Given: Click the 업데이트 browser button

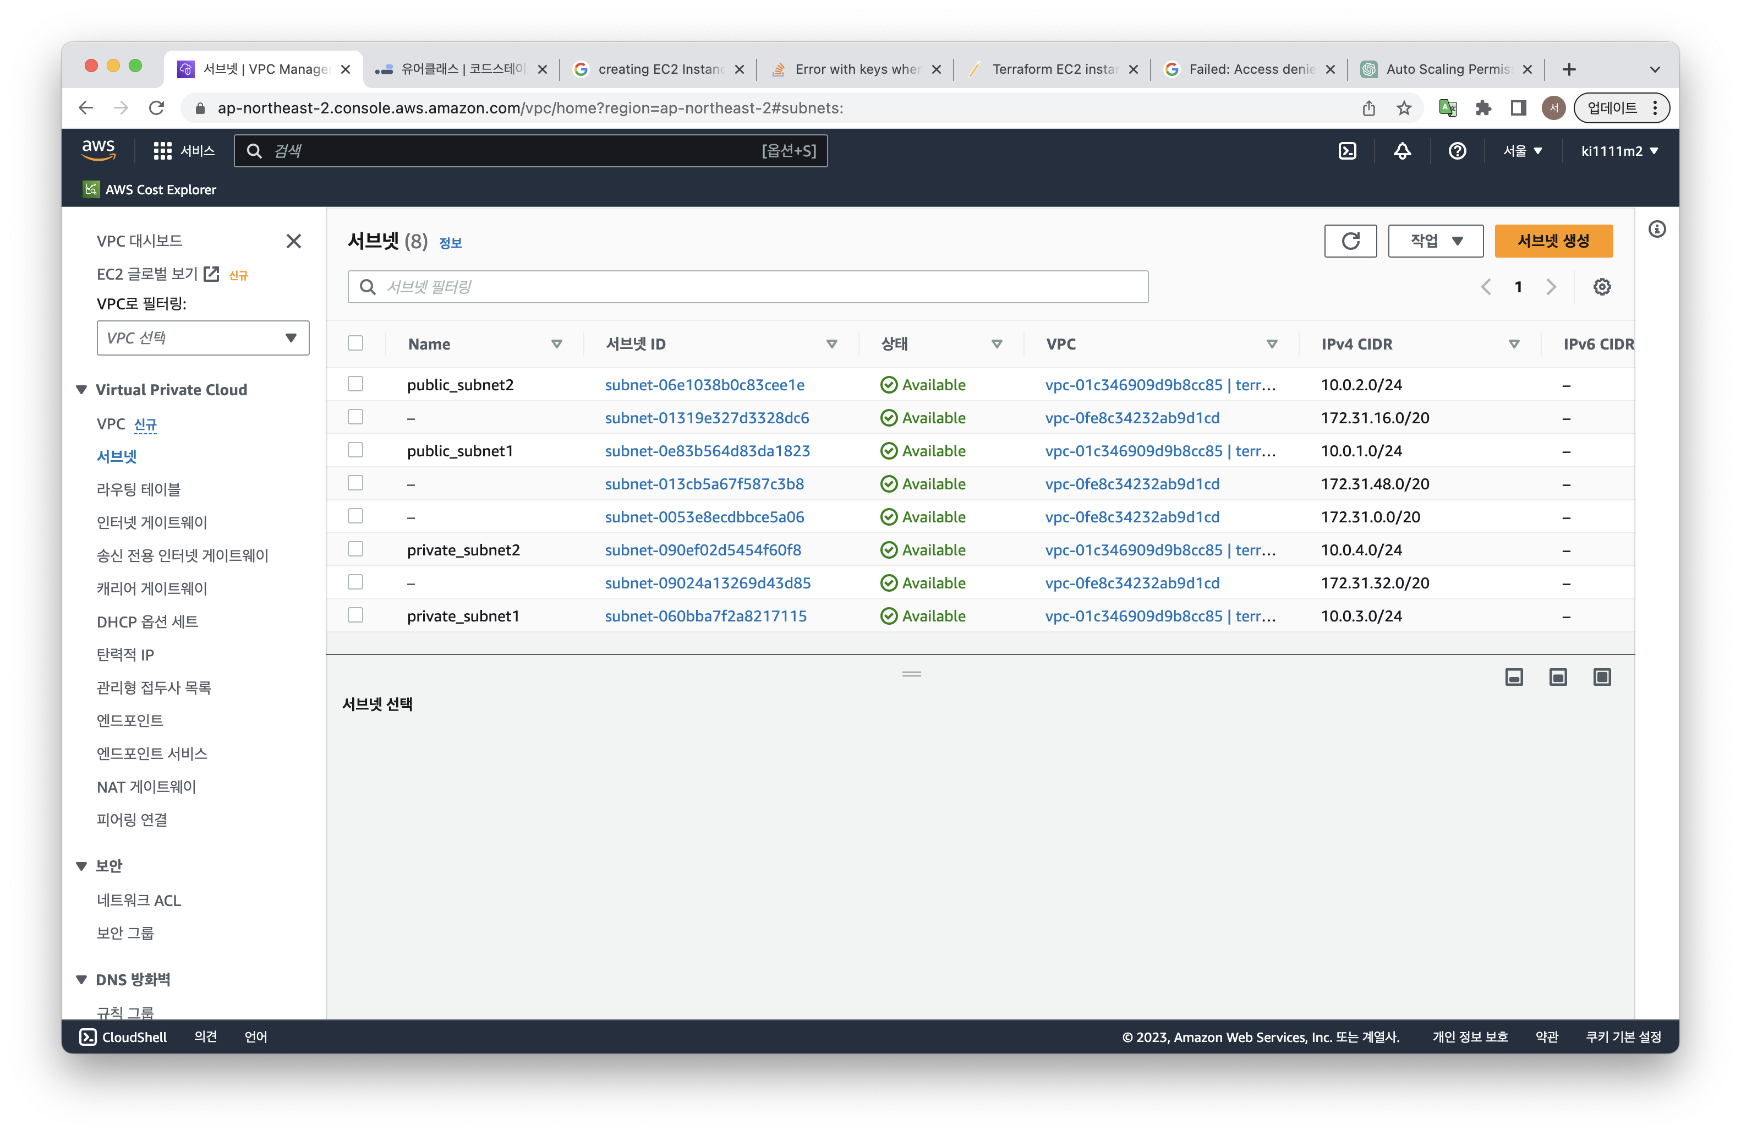Looking at the screenshot, I should (x=1621, y=108).
